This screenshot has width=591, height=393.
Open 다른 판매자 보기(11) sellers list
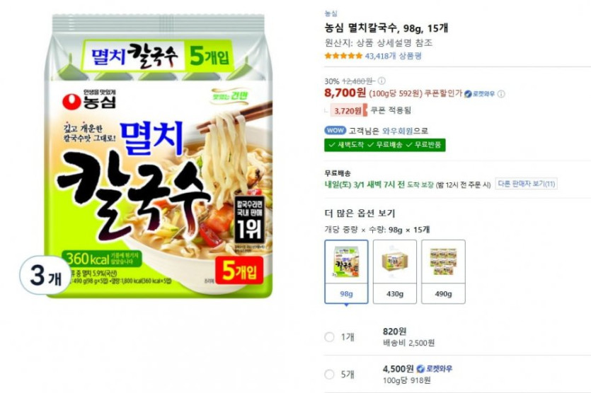pos(526,184)
